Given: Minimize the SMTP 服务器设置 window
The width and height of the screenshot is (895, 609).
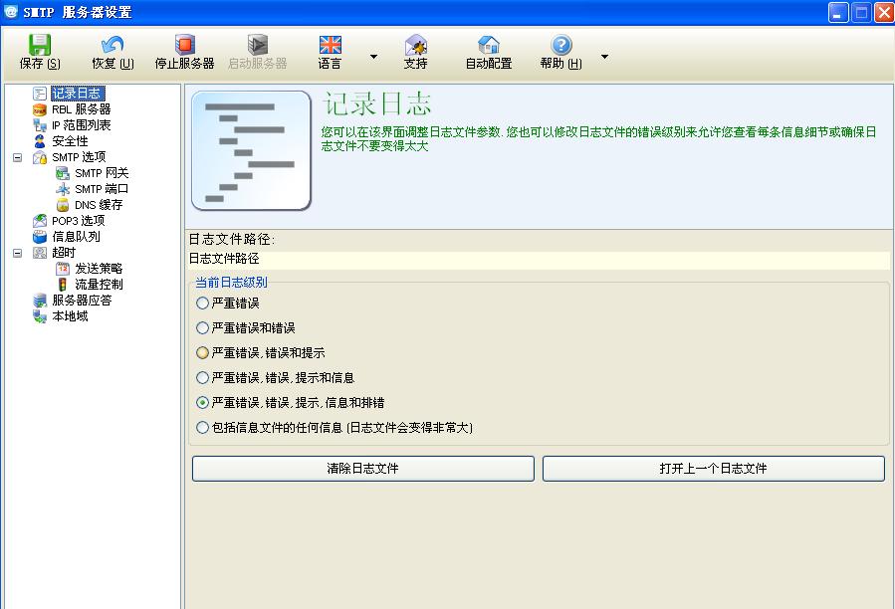Looking at the screenshot, I should 838,13.
